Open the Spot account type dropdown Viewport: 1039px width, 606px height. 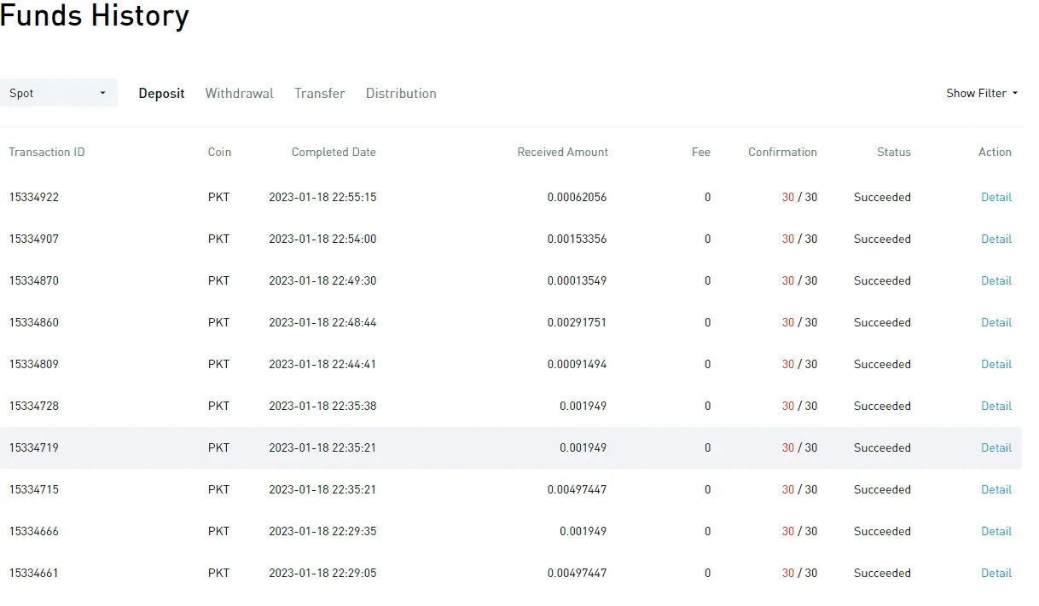tap(58, 93)
